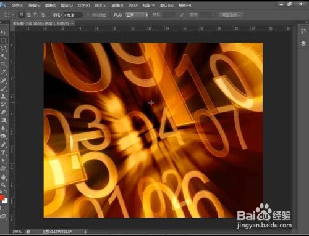Toggle the anti-alias (消除锯齿) checkbox
The height and width of the screenshot is (236, 309).
click(x=88, y=15)
